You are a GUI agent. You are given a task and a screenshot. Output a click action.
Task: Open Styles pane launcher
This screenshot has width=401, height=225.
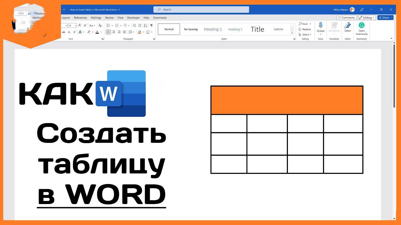tap(294, 39)
